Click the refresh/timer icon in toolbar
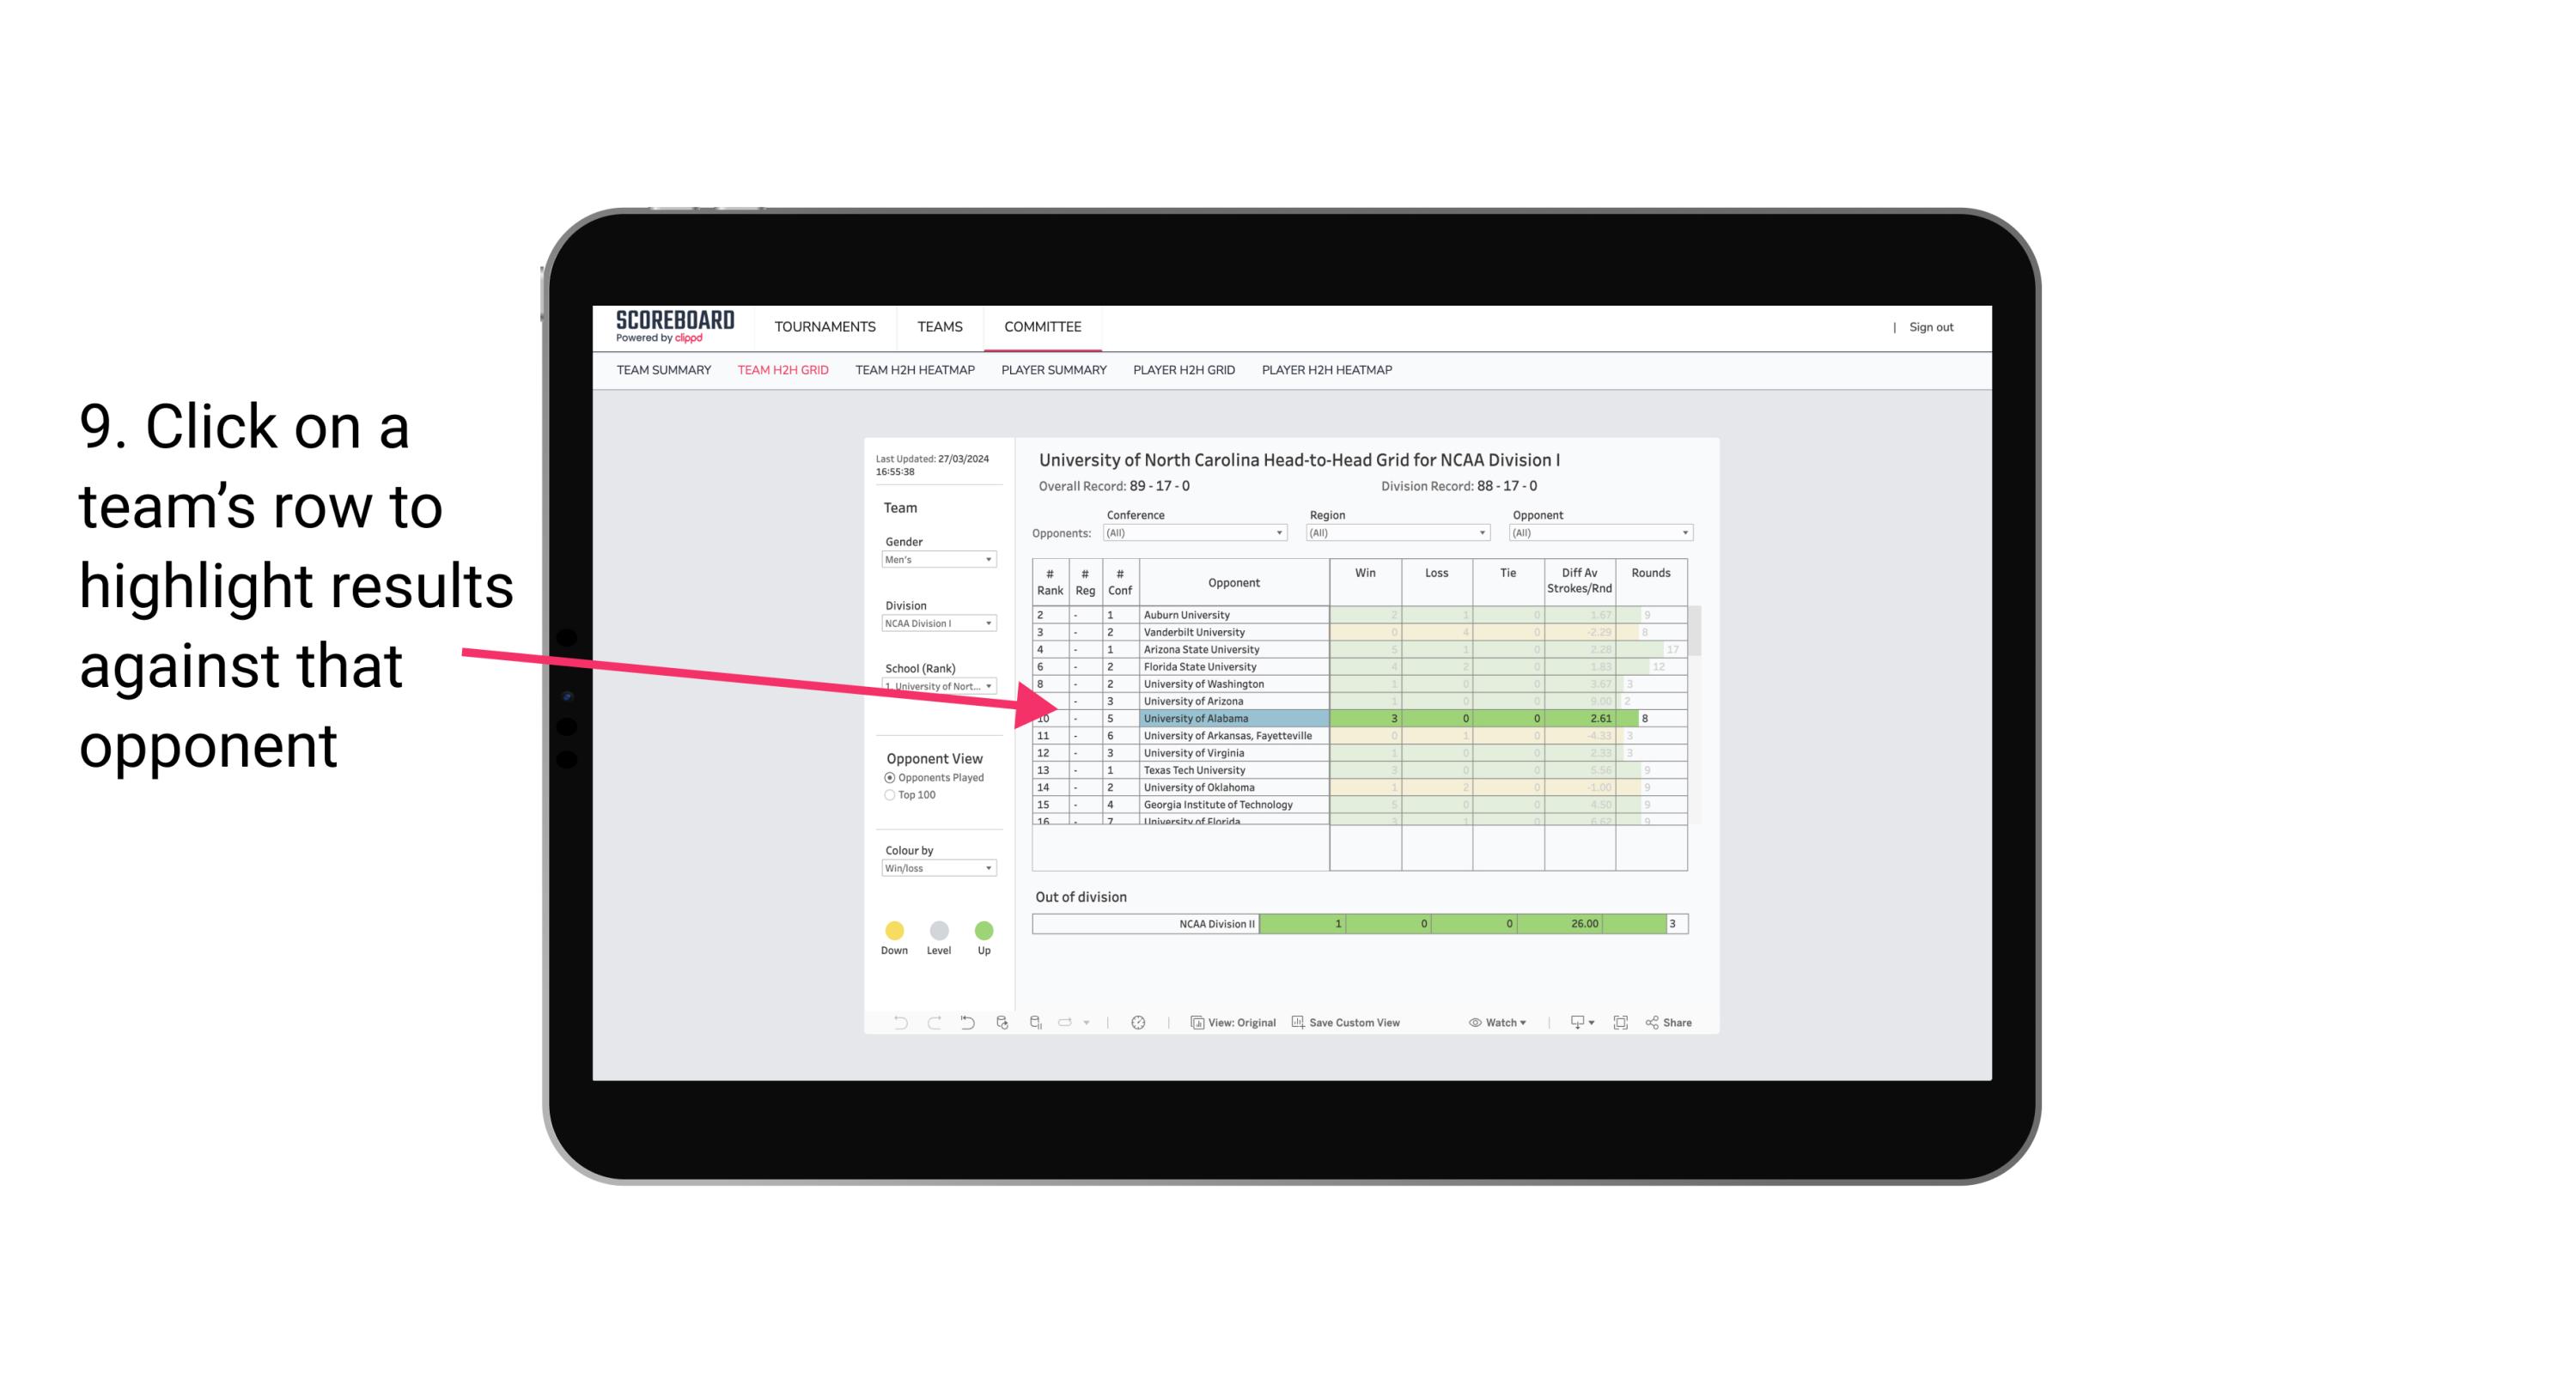Viewport: 2576px width, 1385px height. pyautogui.click(x=1142, y=1024)
